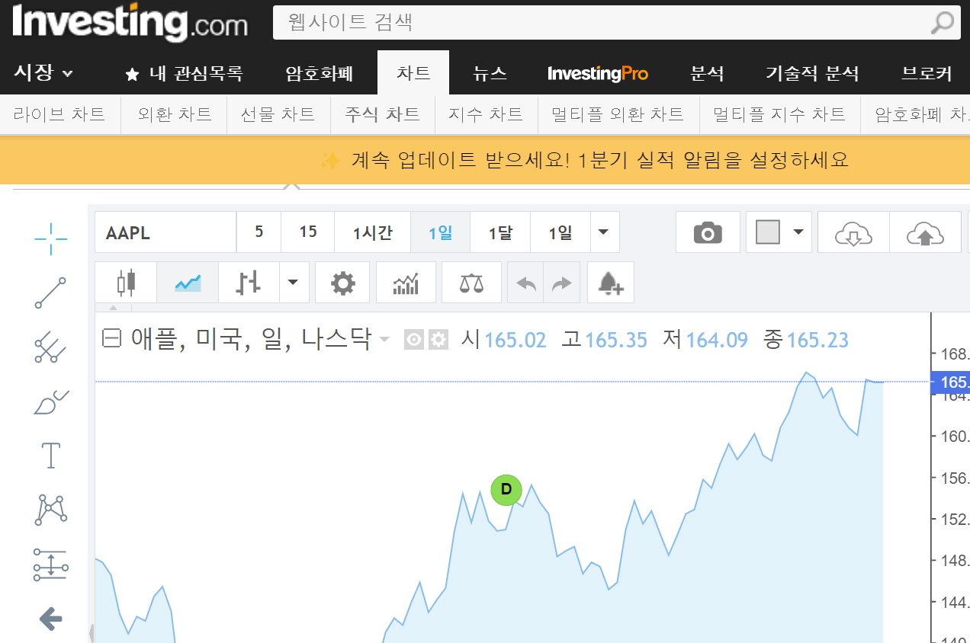Click the redo arrow
970x643 pixels.
(562, 283)
